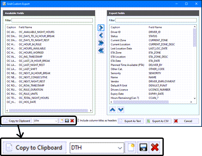Add all fields with double right arrow
Screen dimensions: 202x156
(101, 43)
